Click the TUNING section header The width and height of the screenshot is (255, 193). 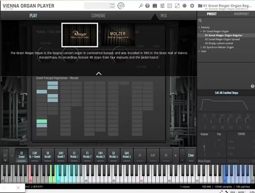tap(241, 134)
